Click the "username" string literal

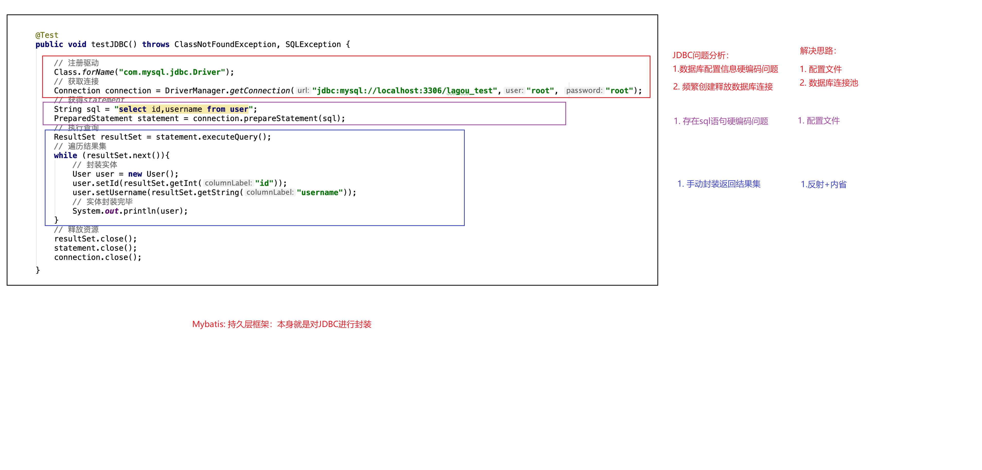pos(319,193)
